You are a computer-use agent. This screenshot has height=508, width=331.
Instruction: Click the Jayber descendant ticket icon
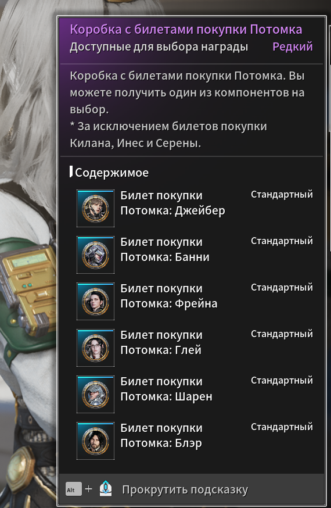(95, 208)
